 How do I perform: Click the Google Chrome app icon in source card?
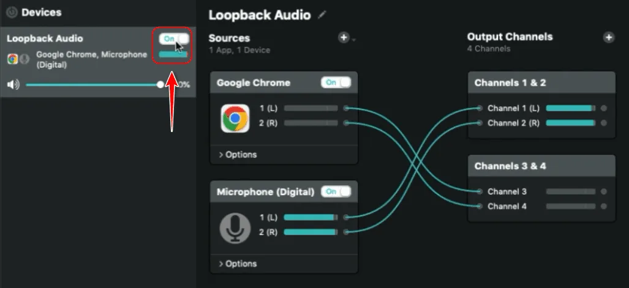[x=235, y=119]
